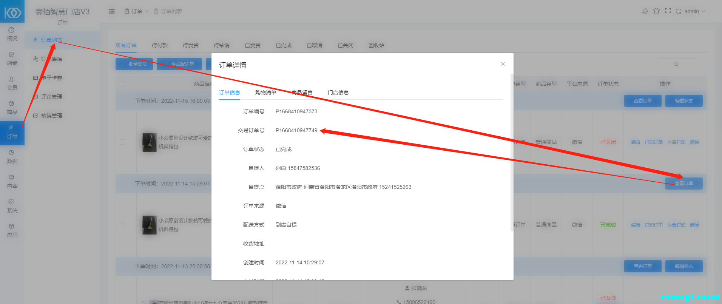The width and height of the screenshot is (722, 304).
Task: Open the 商品 products sidebar section
Action: point(12,108)
